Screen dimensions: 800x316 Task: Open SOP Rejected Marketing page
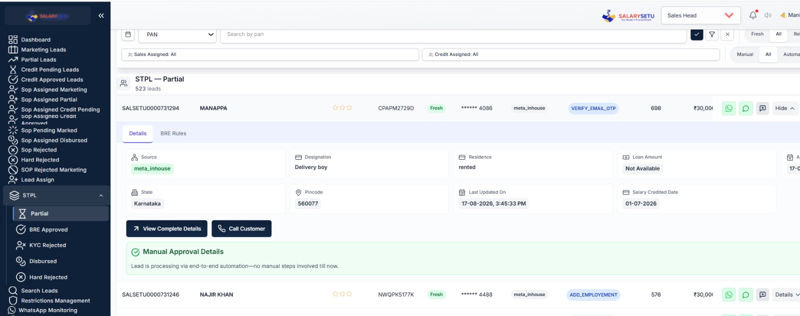click(53, 169)
